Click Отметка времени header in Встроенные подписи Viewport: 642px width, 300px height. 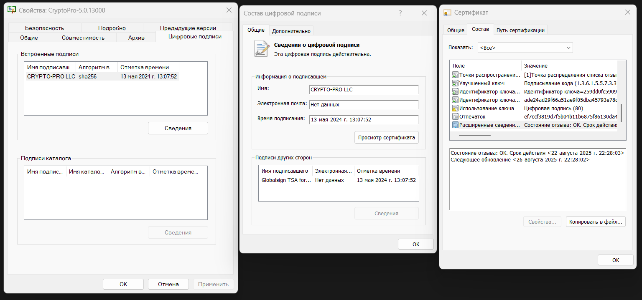[148, 67]
